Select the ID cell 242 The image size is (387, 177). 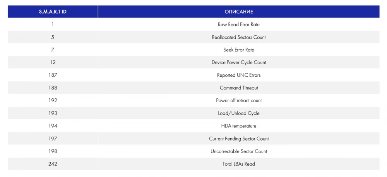point(53,164)
